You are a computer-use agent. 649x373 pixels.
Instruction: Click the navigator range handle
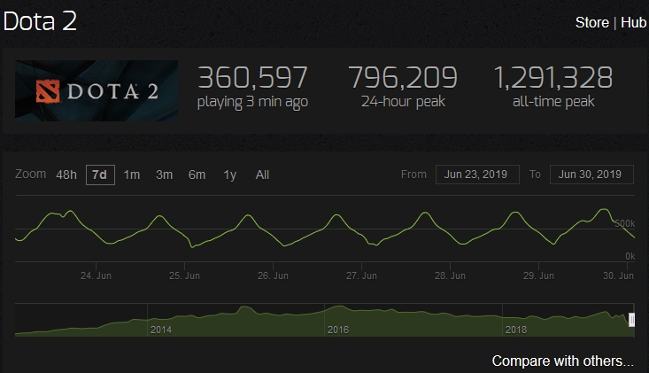point(631,320)
